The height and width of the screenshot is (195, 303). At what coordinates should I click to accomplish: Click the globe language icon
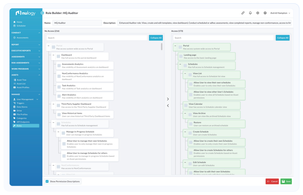pos(265,13)
